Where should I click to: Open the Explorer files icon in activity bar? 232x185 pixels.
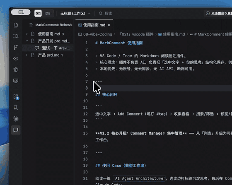point(16,25)
